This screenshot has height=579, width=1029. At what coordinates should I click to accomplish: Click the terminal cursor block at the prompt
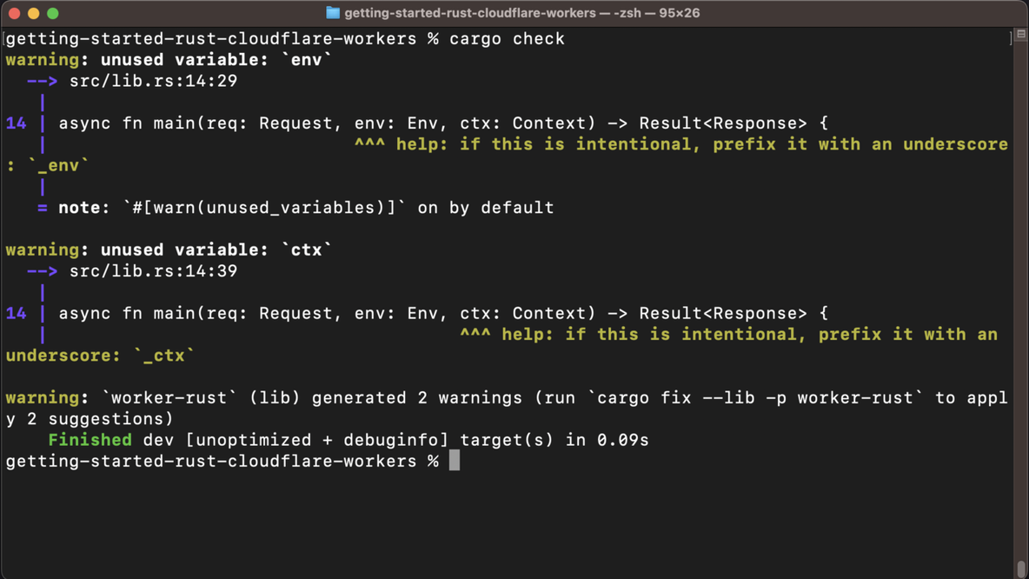pyautogui.click(x=455, y=461)
